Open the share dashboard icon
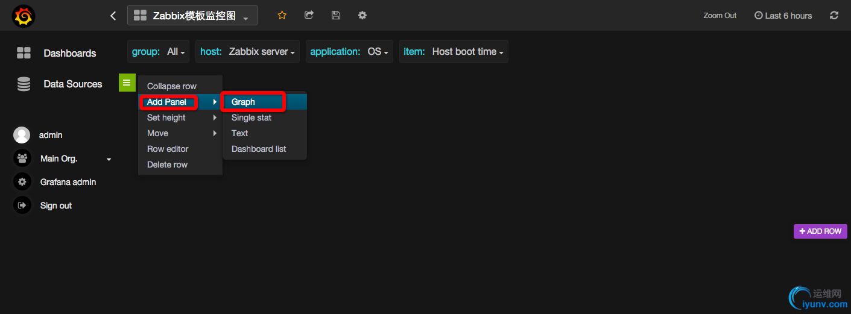 click(x=309, y=16)
